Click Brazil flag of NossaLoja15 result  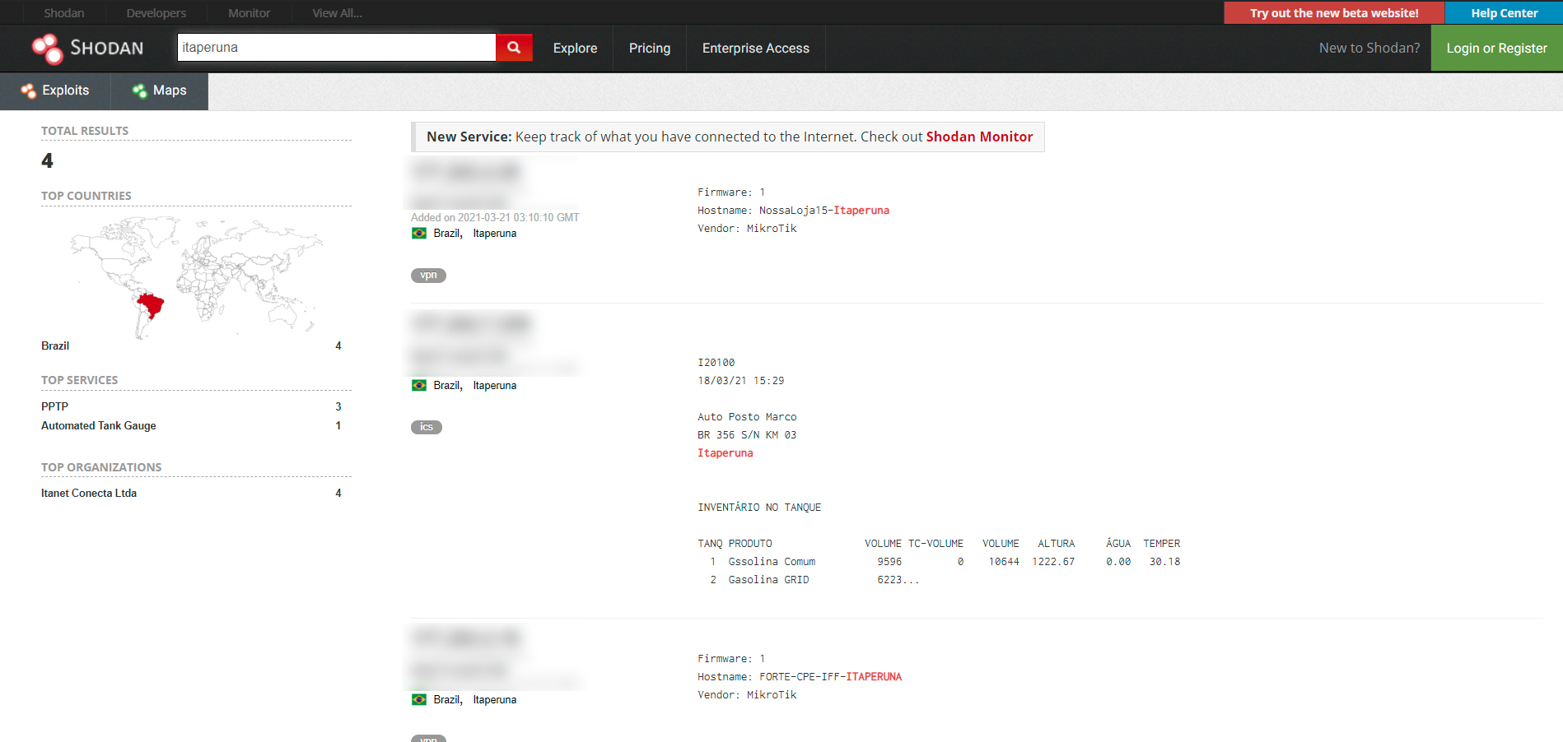(419, 234)
